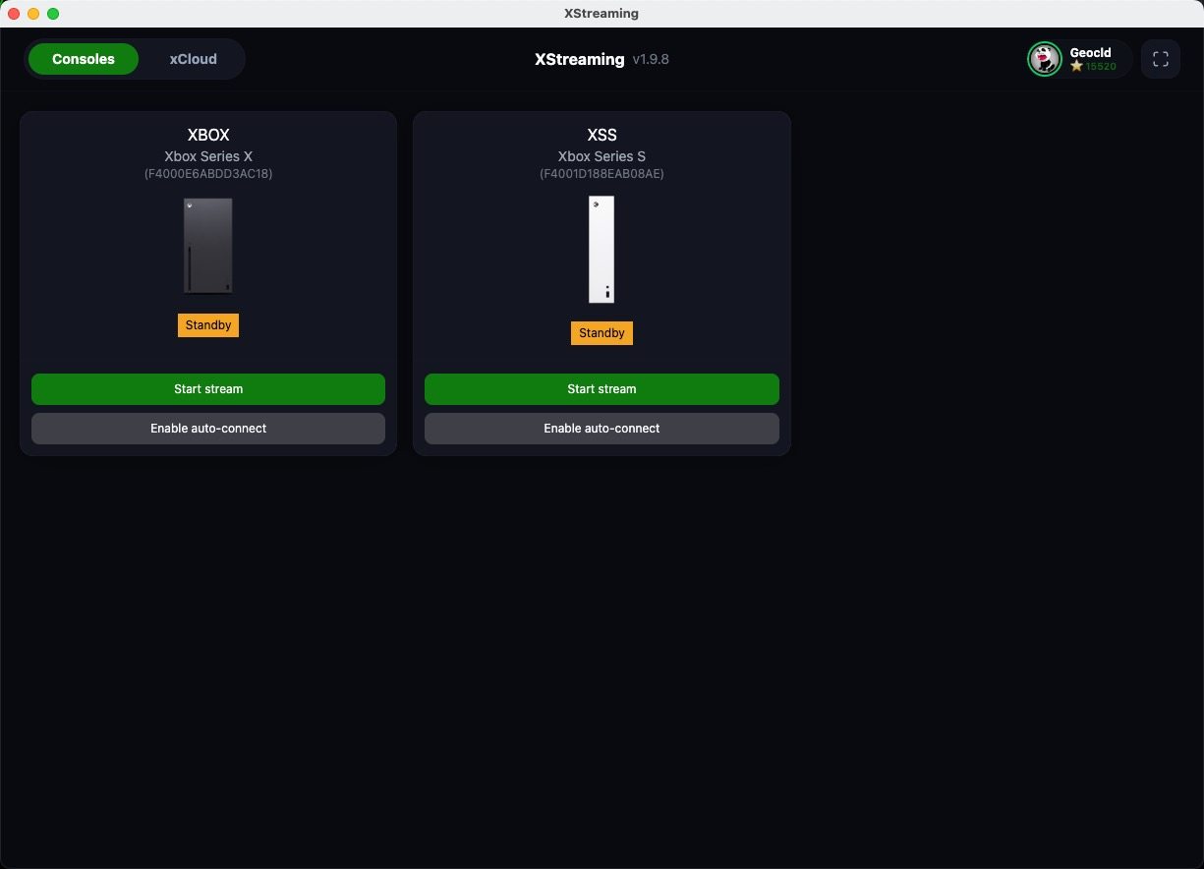This screenshot has height=869, width=1204.
Task: Toggle fullscreen mode icon
Action: [1161, 59]
